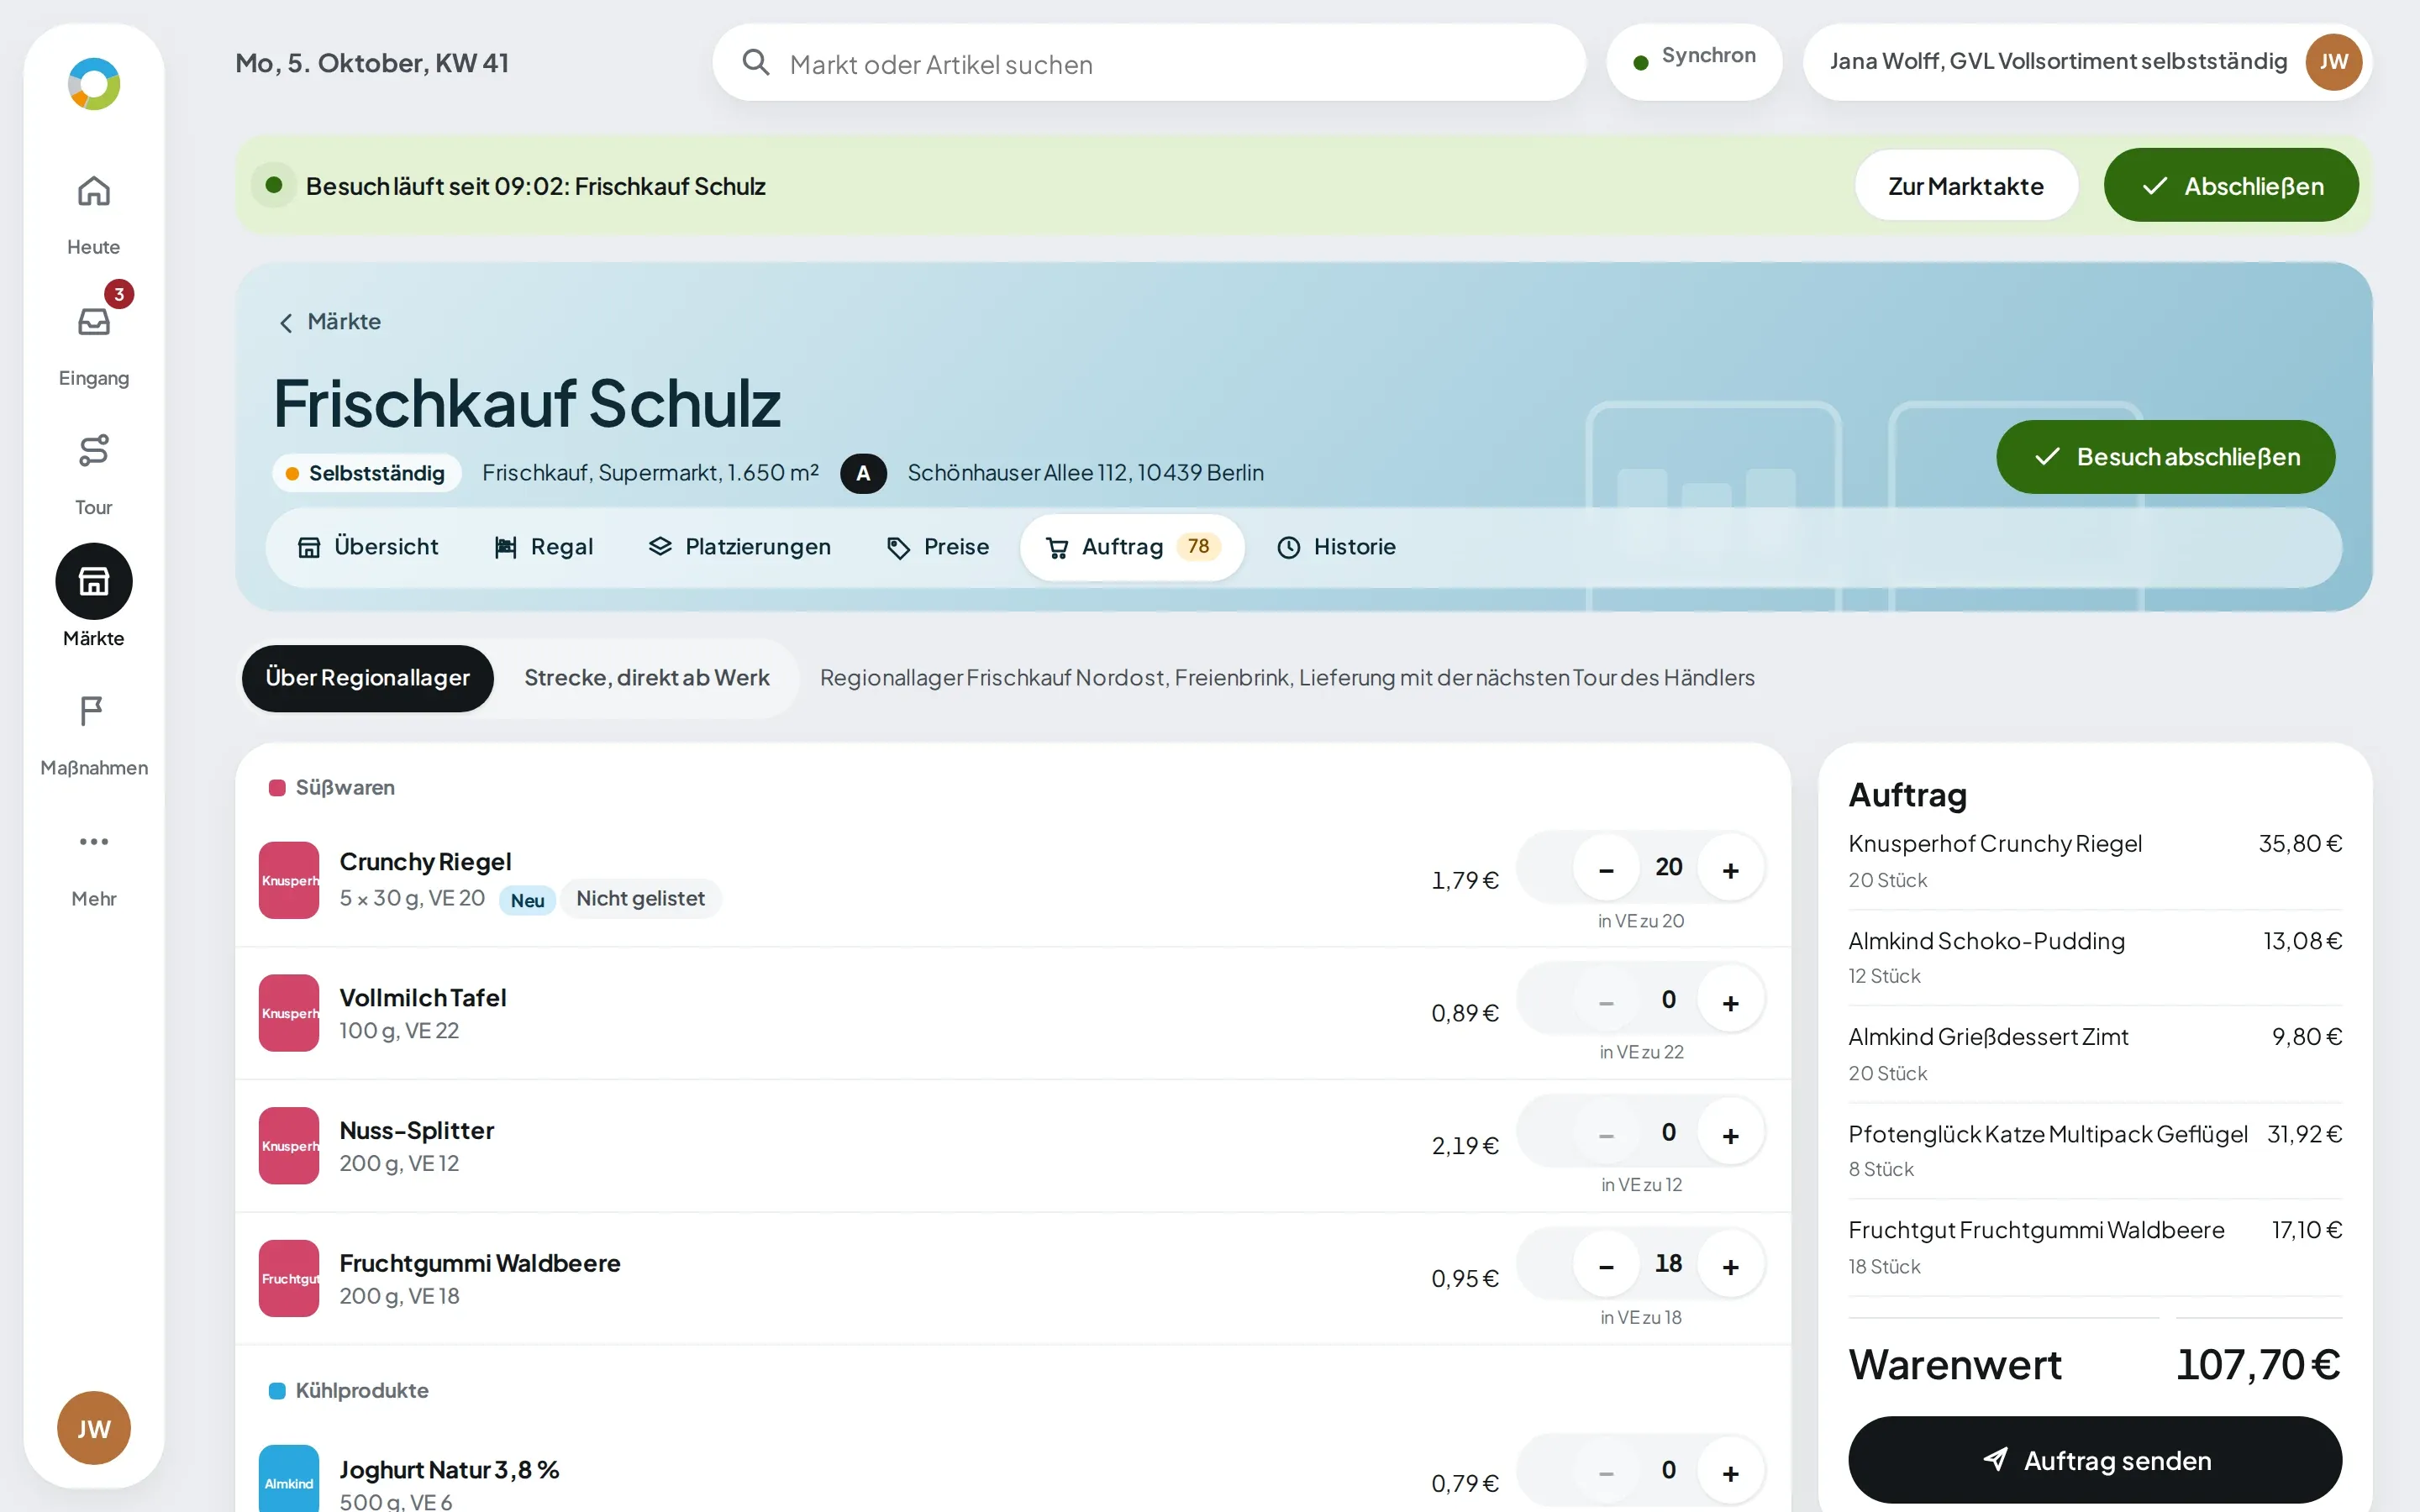Image resolution: width=2420 pixels, height=1512 pixels.
Task: Increase Nuss-Splitter quantity with plus
Action: click(1730, 1134)
